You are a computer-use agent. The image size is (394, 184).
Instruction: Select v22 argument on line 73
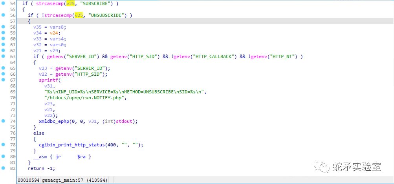48,115
